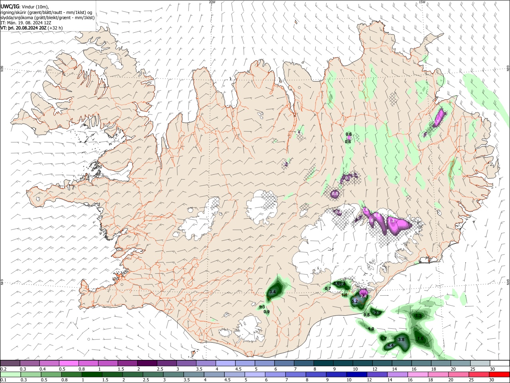Select the 1.7 rainfall value offshore
This screenshot has width=510, height=383.
pyautogui.click(x=383, y=338)
